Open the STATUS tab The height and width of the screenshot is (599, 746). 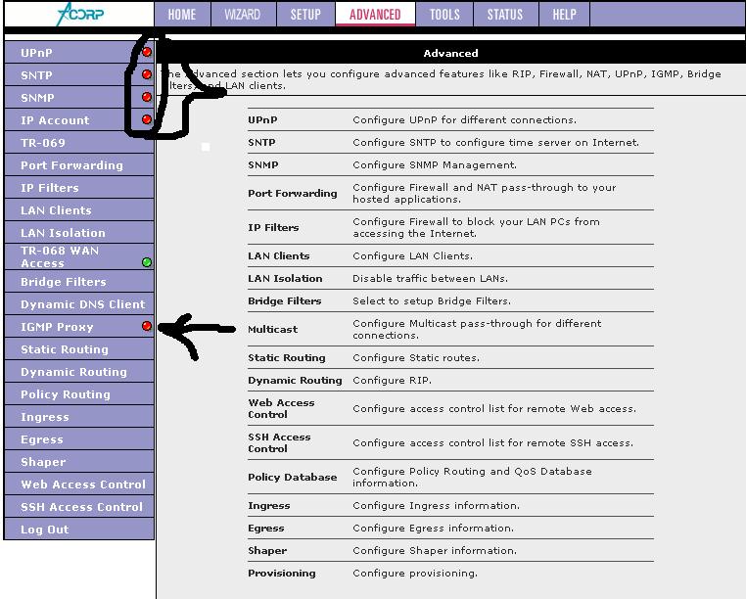point(505,15)
